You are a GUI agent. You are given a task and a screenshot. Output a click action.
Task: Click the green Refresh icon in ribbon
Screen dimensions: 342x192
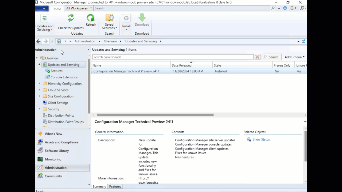[91, 18]
